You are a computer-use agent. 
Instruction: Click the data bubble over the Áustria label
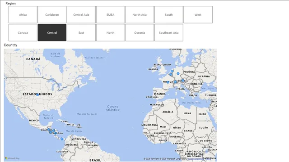tap(182, 81)
